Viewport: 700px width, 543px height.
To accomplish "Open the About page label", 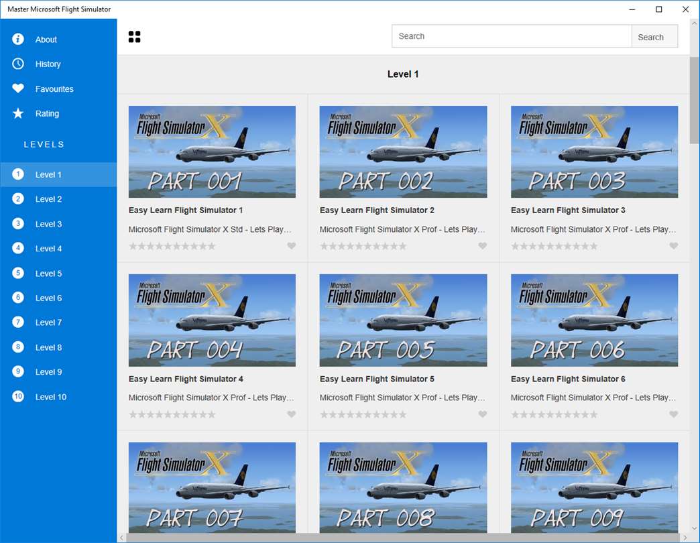I will click(x=46, y=40).
